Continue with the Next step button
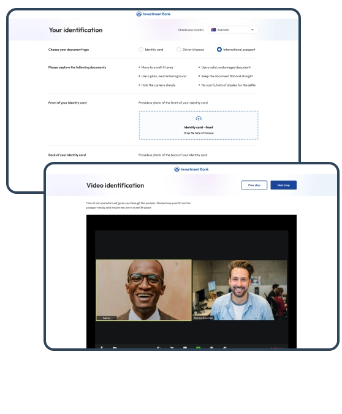This screenshot has height=414, width=342. 283,185
